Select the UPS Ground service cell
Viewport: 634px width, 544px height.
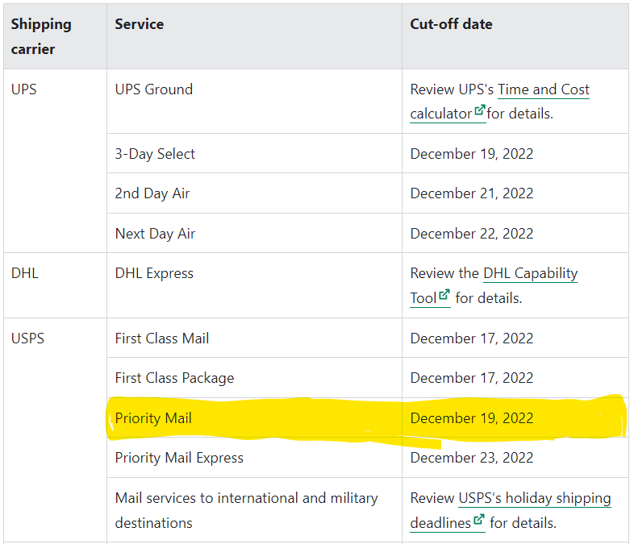coord(254,101)
